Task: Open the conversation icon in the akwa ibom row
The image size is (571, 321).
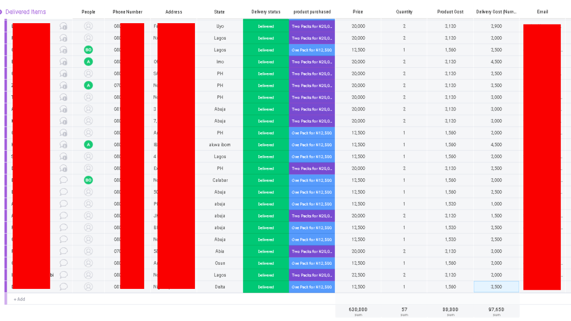Action: click(x=63, y=145)
